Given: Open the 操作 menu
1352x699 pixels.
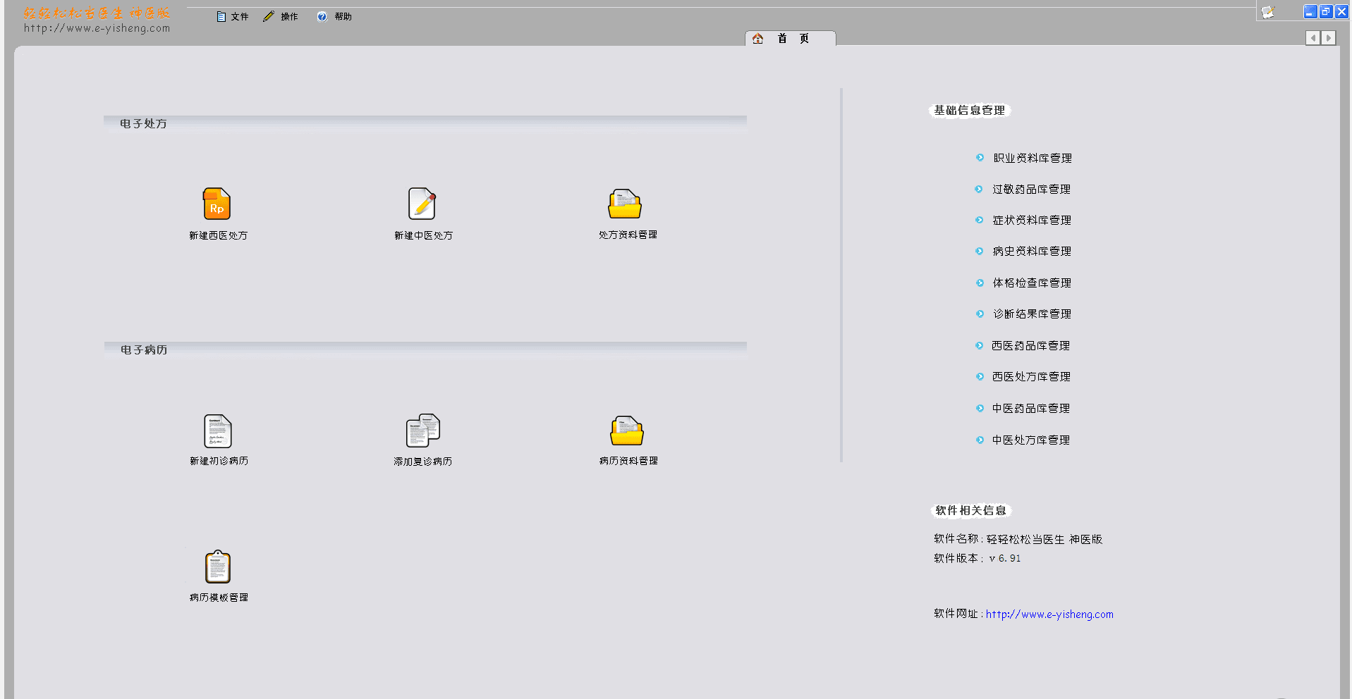Looking at the screenshot, I should click(x=281, y=16).
